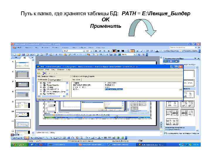Switch to BDE Administrator taskbar button
211x158 pixels.
(x=152, y=145)
